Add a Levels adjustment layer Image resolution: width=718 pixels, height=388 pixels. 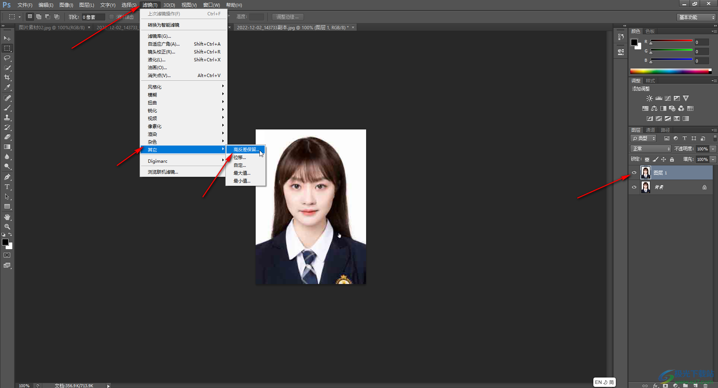point(658,98)
